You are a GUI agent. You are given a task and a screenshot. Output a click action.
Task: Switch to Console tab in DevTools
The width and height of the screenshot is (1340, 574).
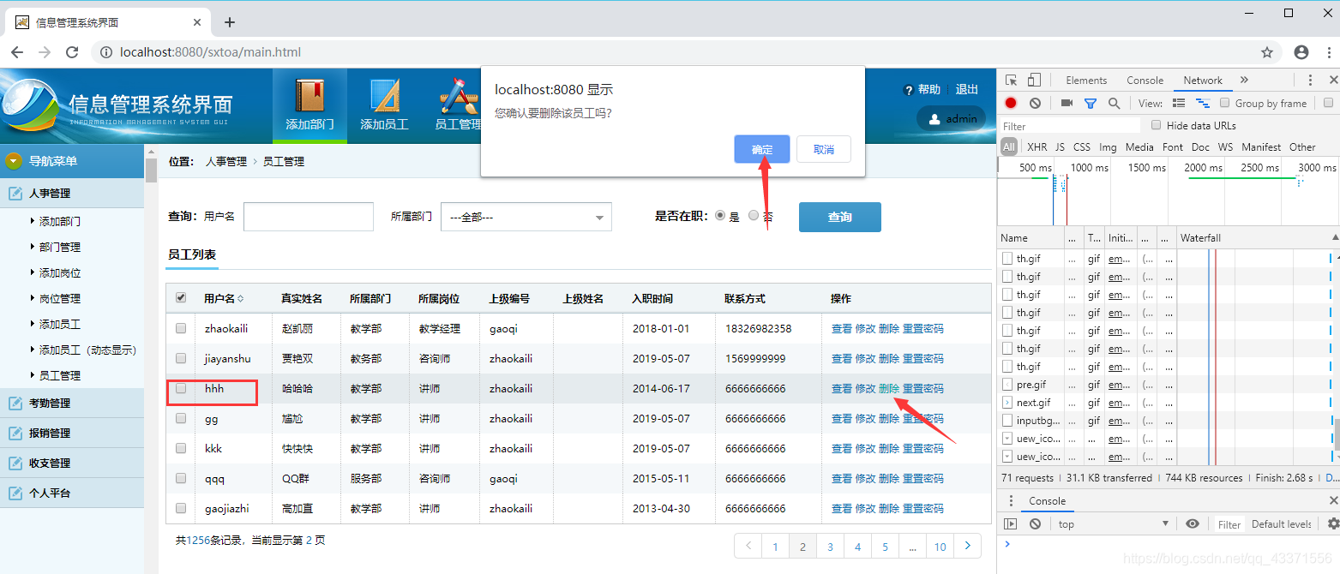[x=1145, y=81]
